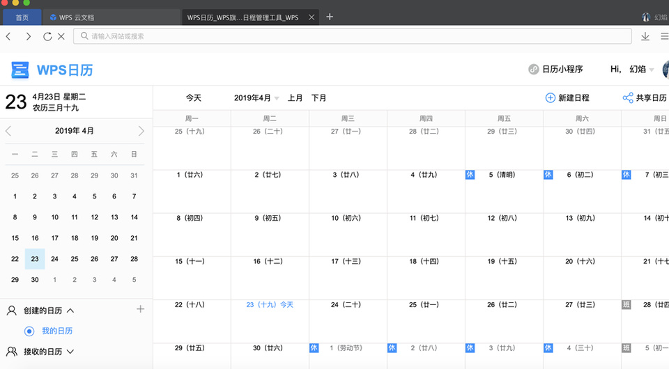669x369 pixels.
Task: Click the 休 badge on May 2
Action: (392, 348)
